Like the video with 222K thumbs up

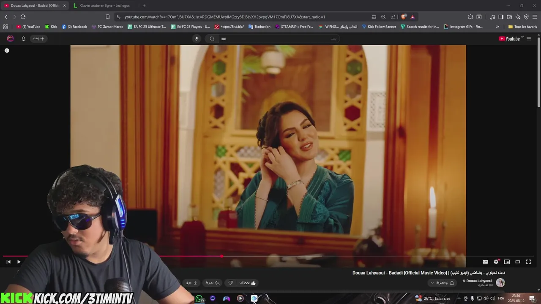[248, 283]
